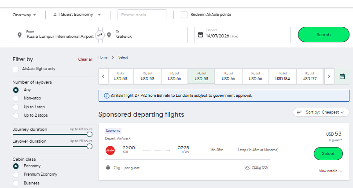Viewport: 353px width, 188px height.
Task: Select the Non-stop layover option
Action: point(16,98)
